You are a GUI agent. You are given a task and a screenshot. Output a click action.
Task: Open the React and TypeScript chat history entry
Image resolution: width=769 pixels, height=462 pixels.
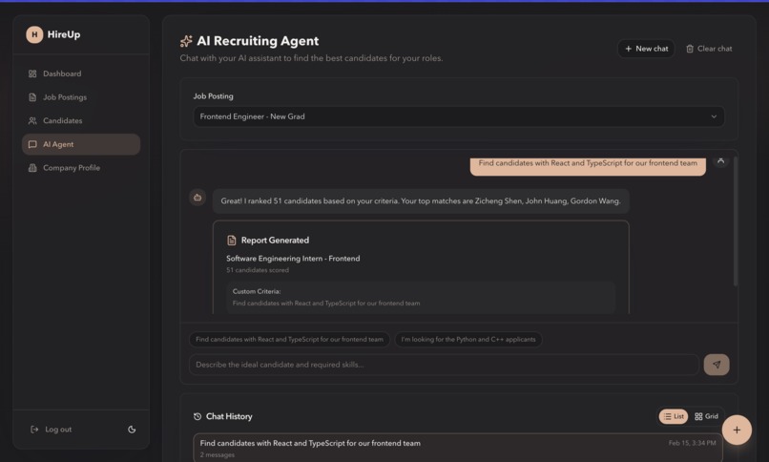pos(458,448)
